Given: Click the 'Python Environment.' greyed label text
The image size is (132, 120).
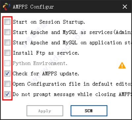Looking at the screenshot, I should pos(40,63).
